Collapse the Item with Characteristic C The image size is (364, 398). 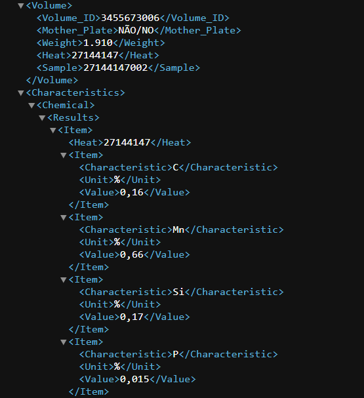pyautogui.click(x=64, y=155)
